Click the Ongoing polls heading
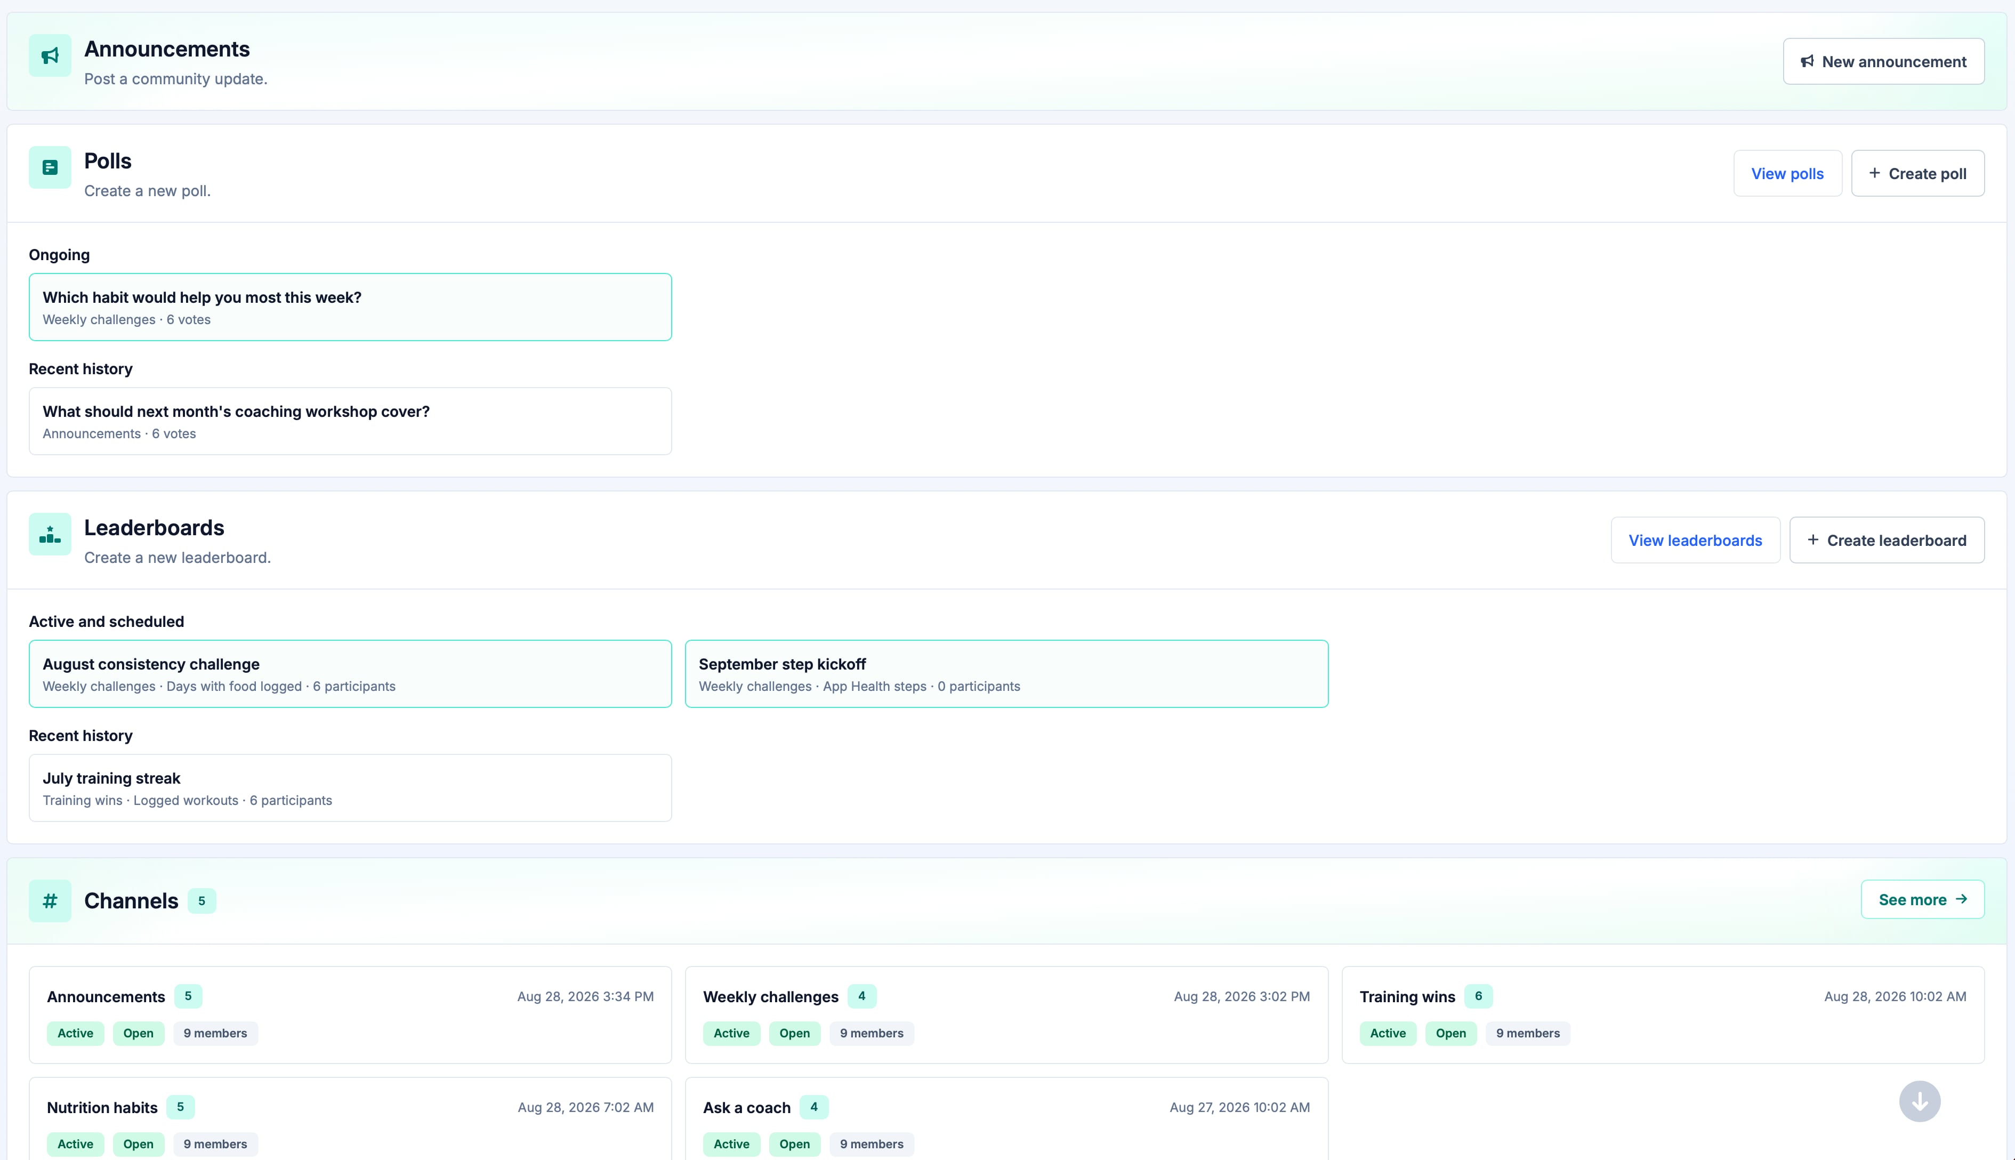 59,255
